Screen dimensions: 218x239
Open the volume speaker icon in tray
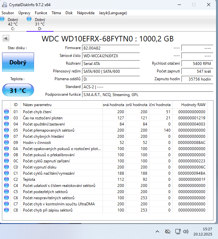(186, 232)
